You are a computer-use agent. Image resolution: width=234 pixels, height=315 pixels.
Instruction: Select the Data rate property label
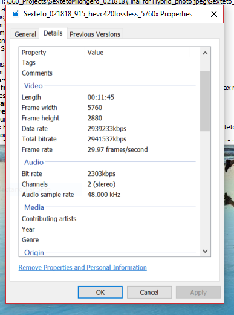pyautogui.click(x=34, y=129)
